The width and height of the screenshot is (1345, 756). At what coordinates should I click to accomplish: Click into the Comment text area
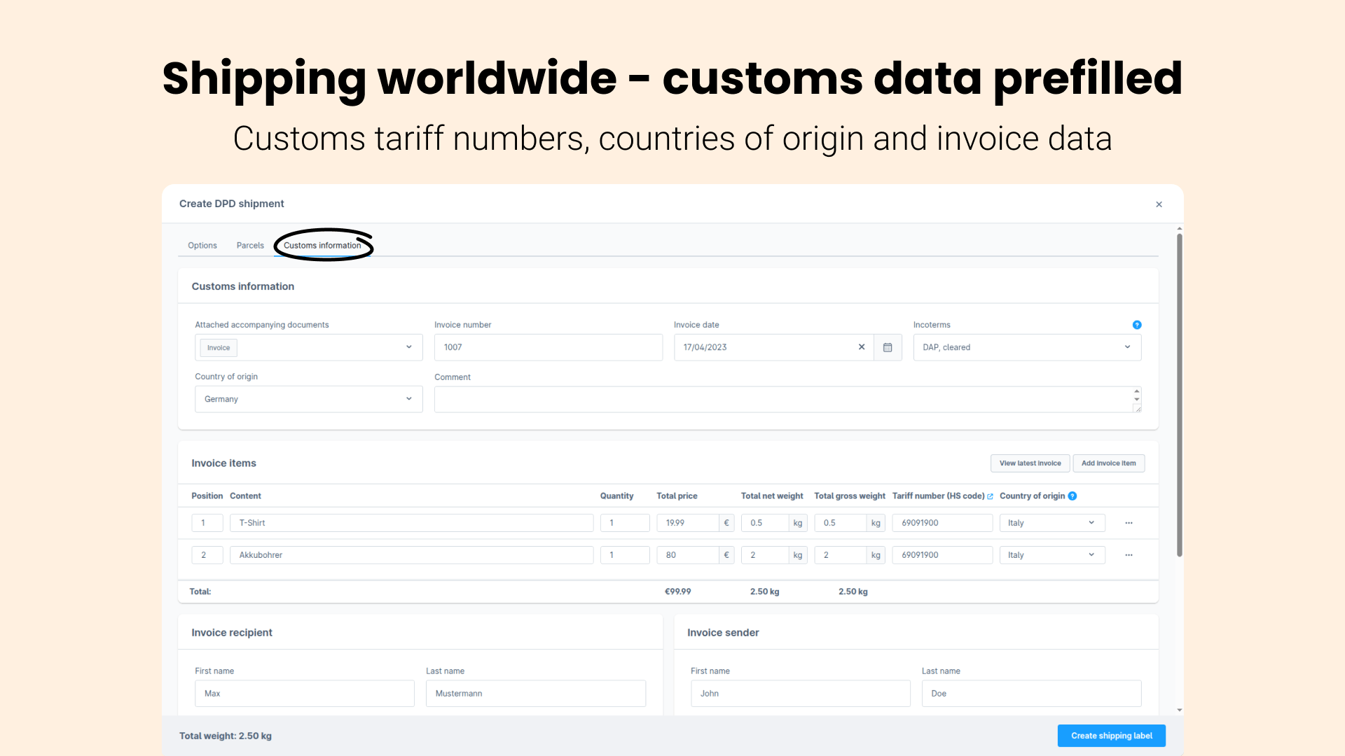[787, 399]
